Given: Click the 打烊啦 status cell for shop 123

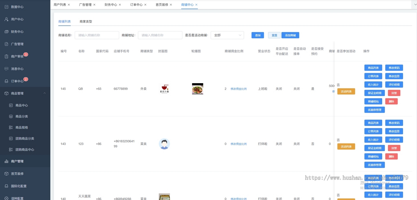Looking at the screenshot, I should (x=263, y=144).
